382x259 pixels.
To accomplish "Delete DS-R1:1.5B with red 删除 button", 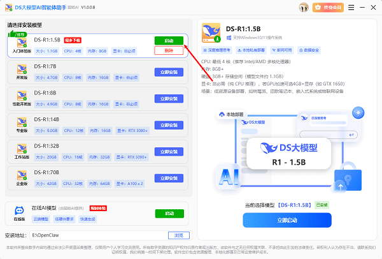I will [169, 50].
